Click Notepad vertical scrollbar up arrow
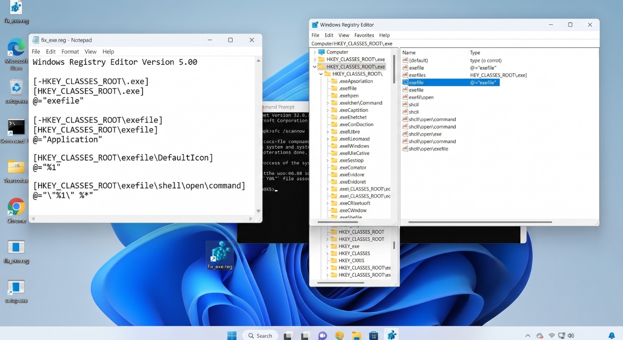The width and height of the screenshot is (623, 340). click(258, 61)
